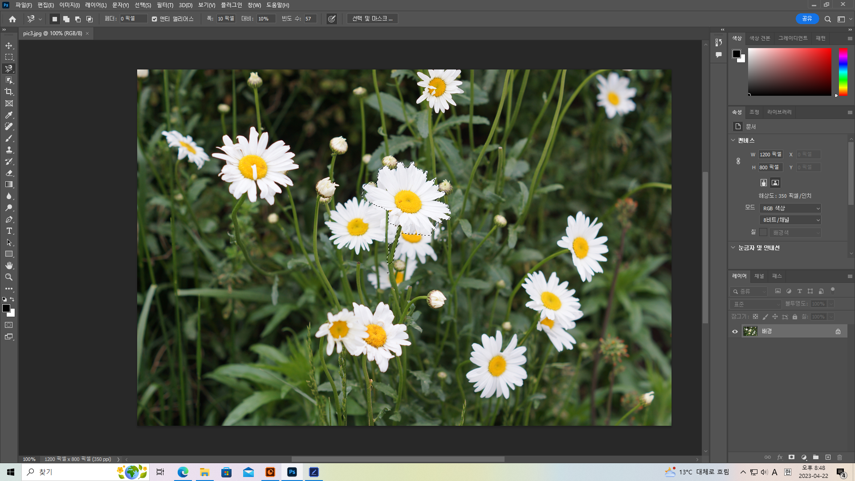Switch to the 채널 tab
This screenshot has width=855, height=481.
pyautogui.click(x=759, y=276)
